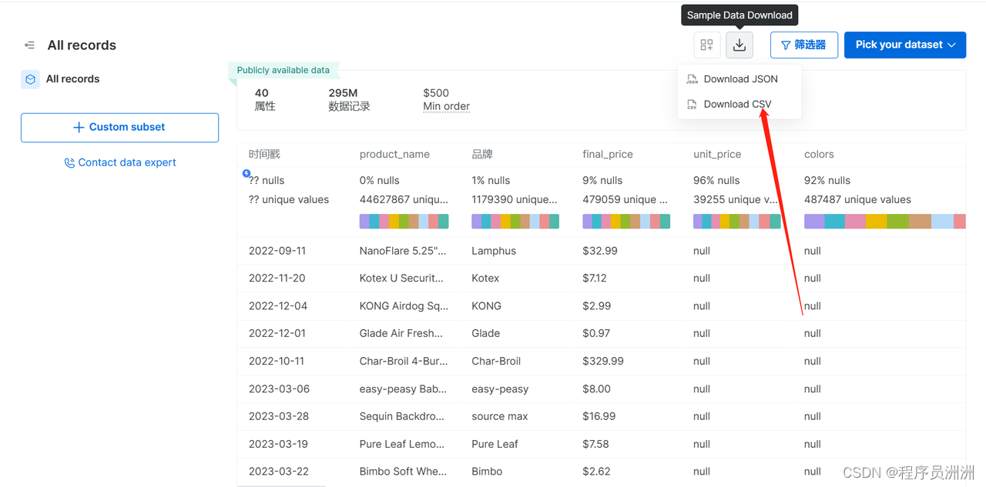The height and width of the screenshot is (487, 986).
Task: Open the Pick your dataset dropdown
Action: pos(905,45)
